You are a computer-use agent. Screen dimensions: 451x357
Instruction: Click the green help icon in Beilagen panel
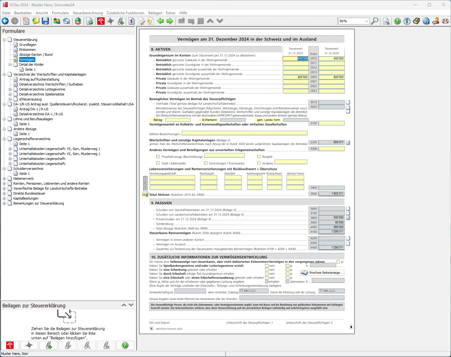coord(125,345)
